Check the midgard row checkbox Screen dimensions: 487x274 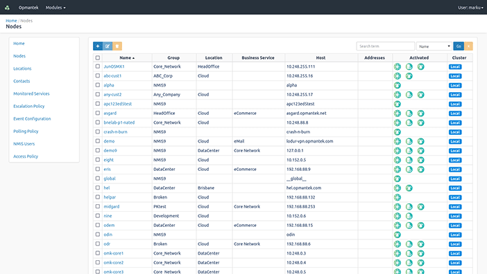point(98,206)
